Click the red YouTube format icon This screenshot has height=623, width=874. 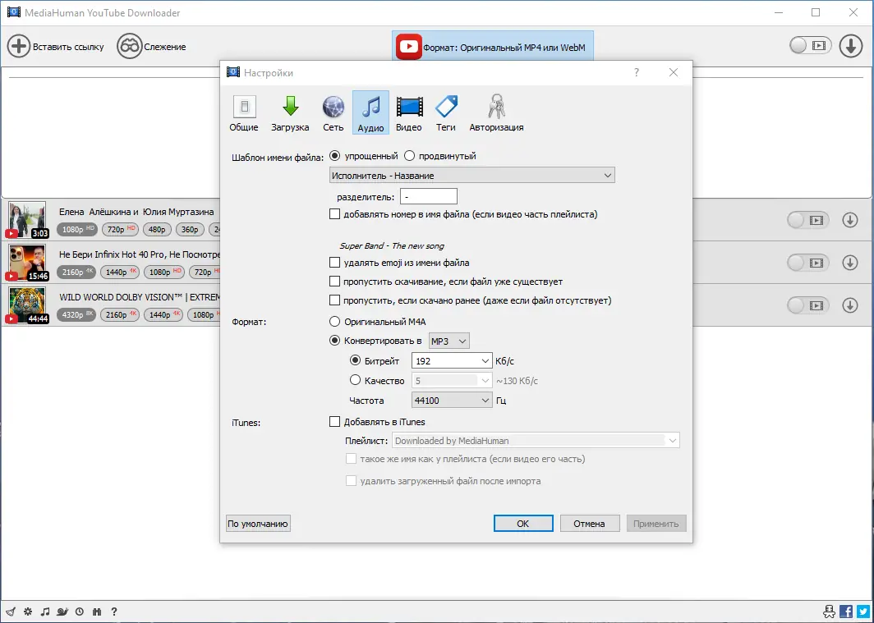coord(408,47)
